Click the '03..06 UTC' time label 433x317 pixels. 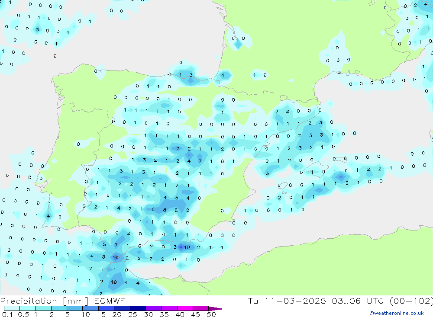pos(358,301)
